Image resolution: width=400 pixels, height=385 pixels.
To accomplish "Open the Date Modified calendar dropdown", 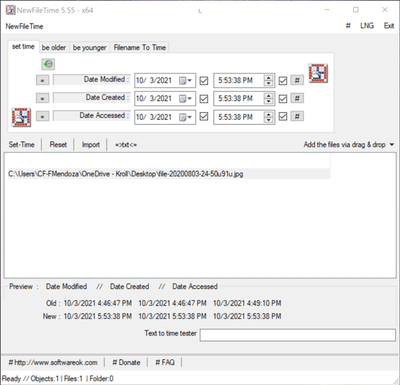I will (186, 81).
